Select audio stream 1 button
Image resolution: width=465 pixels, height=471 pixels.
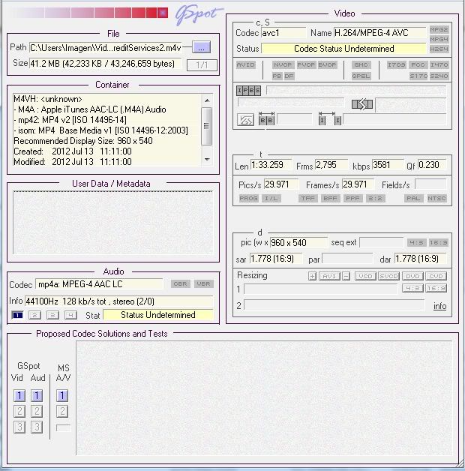click(17, 315)
